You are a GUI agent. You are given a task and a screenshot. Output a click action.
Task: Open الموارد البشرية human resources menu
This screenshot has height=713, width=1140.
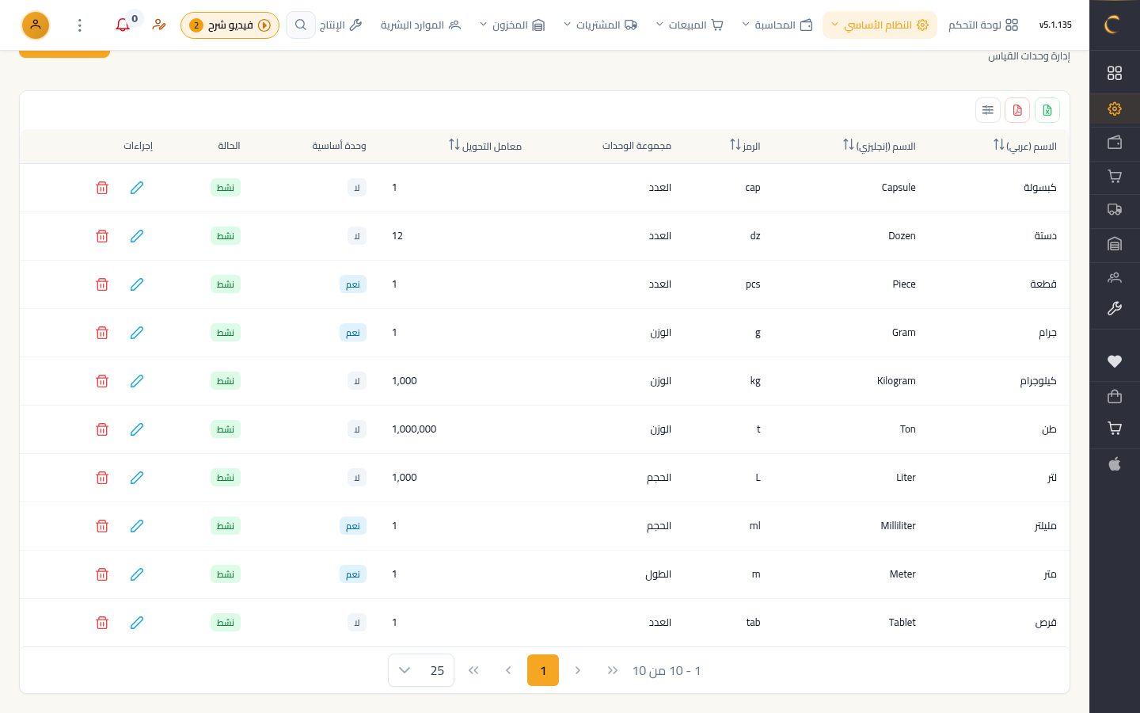tap(420, 25)
